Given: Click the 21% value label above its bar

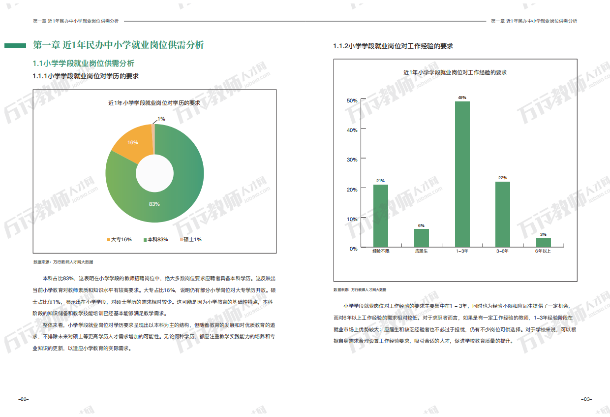Looking at the screenshot, I should pos(380,181).
